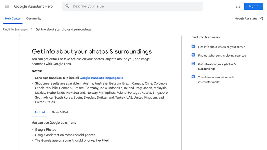The height and width of the screenshot is (150, 267).
Task: Select the Android tab
Action: tap(39, 112)
